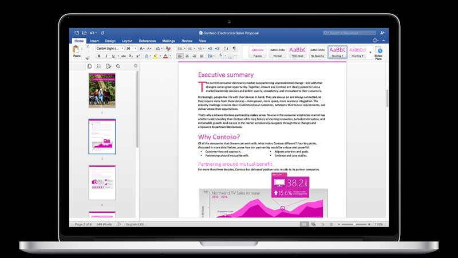Viewport: 458px width, 258px height.
Task: Click the document vertical scrollbar
Action: pyautogui.click(x=388, y=98)
